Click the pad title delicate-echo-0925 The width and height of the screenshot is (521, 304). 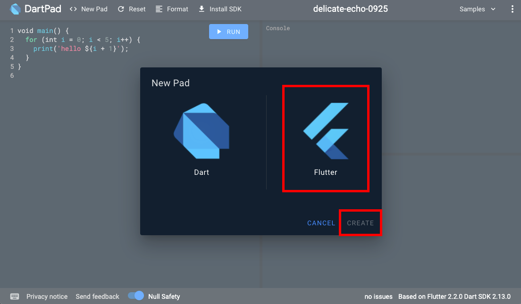coord(351,9)
